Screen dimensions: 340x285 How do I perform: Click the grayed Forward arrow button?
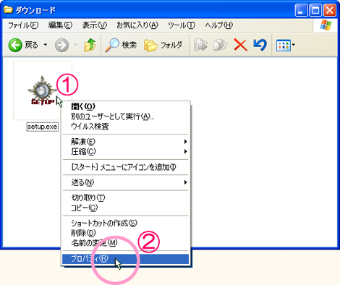click(x=61, y=45)
